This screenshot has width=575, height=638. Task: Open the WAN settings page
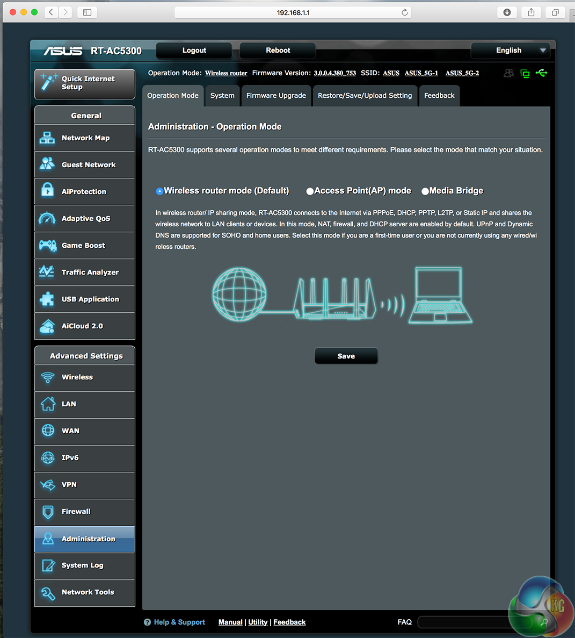[x=84, y=431]
